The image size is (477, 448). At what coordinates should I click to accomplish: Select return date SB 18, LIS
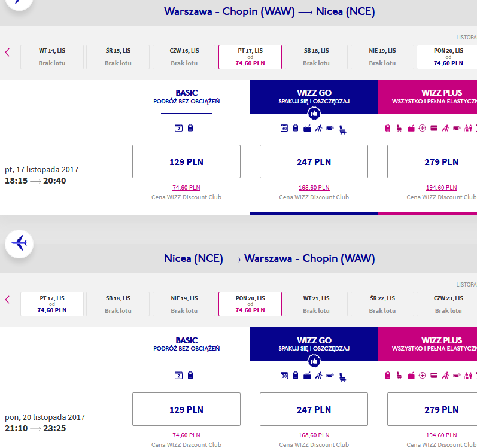click(118, 304)
